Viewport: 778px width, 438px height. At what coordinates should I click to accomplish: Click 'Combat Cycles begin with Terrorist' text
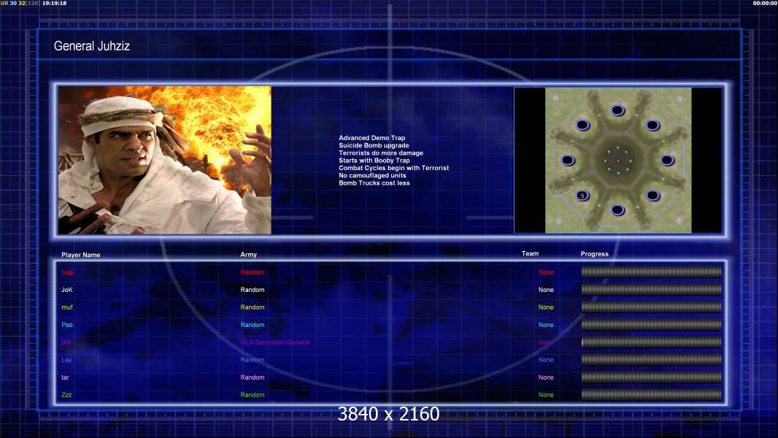[393, 168]
